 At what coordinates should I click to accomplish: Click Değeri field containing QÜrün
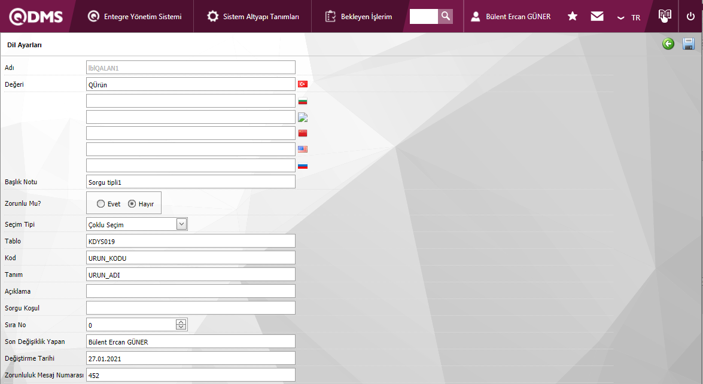190,84
